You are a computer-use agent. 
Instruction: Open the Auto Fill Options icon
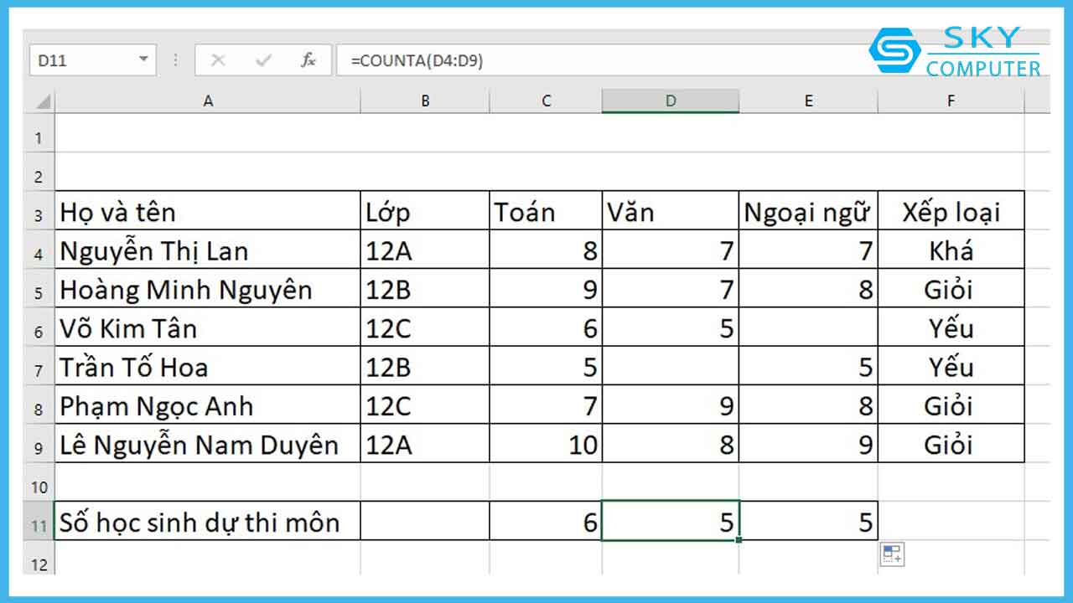tap(892, 554)
